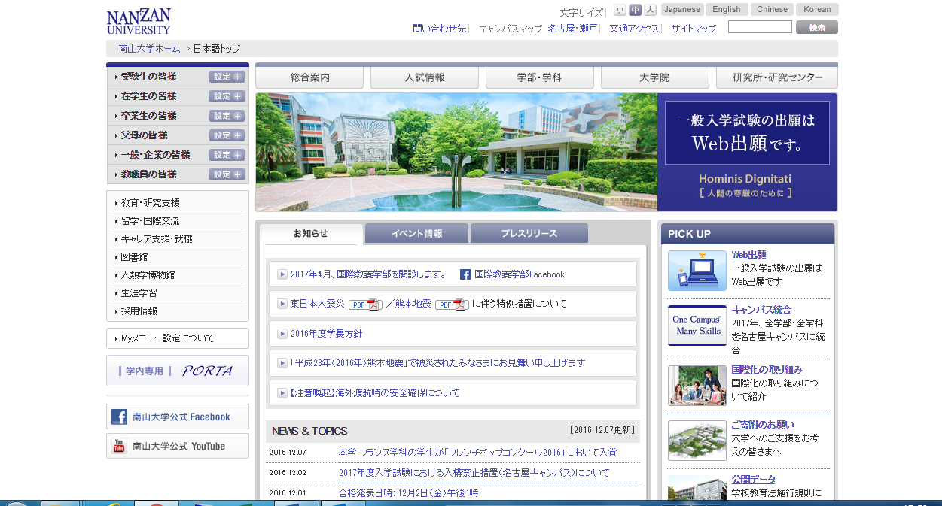Expand 設定 for 一般・企業の皆様
Viewport: 942px width, 506px height.
(227, 155)
